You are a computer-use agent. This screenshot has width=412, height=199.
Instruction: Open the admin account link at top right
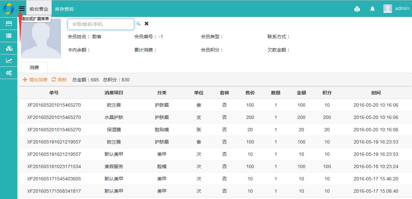(401, 8)
